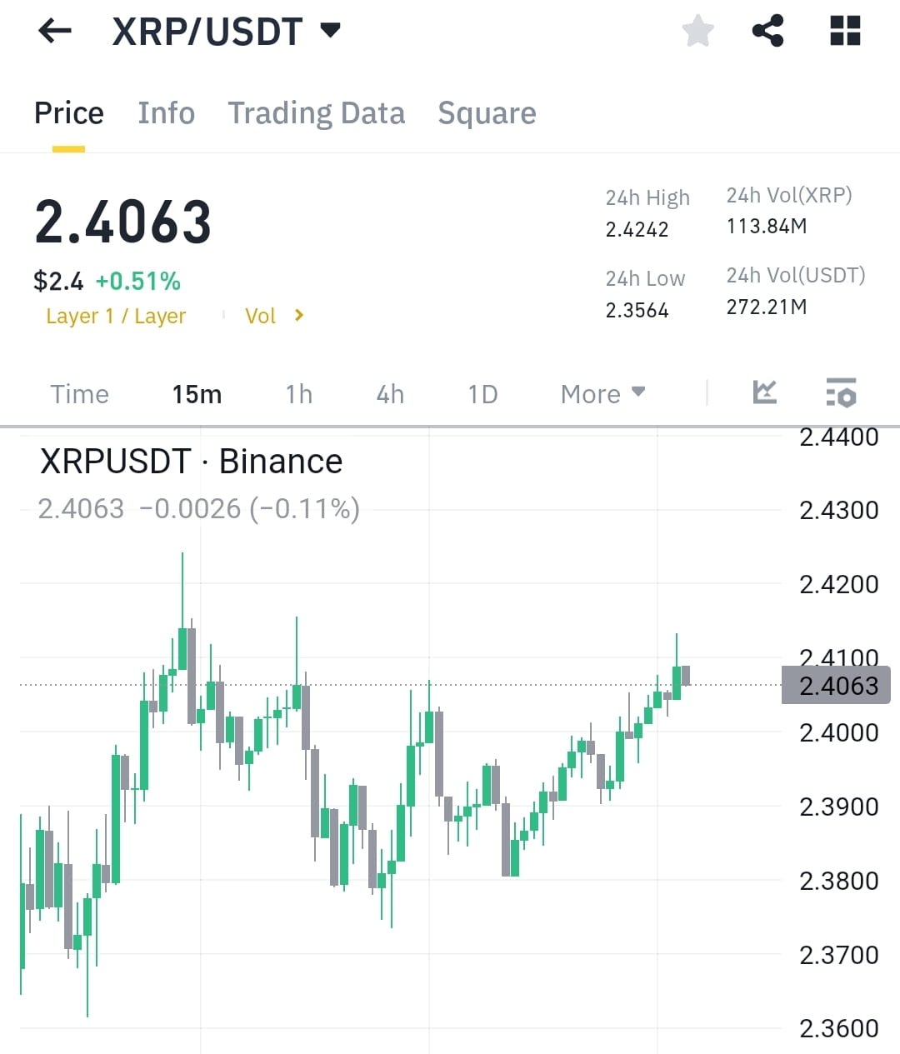
Task: Tap the back arrow to leave chart
Action: click(54, 31)
